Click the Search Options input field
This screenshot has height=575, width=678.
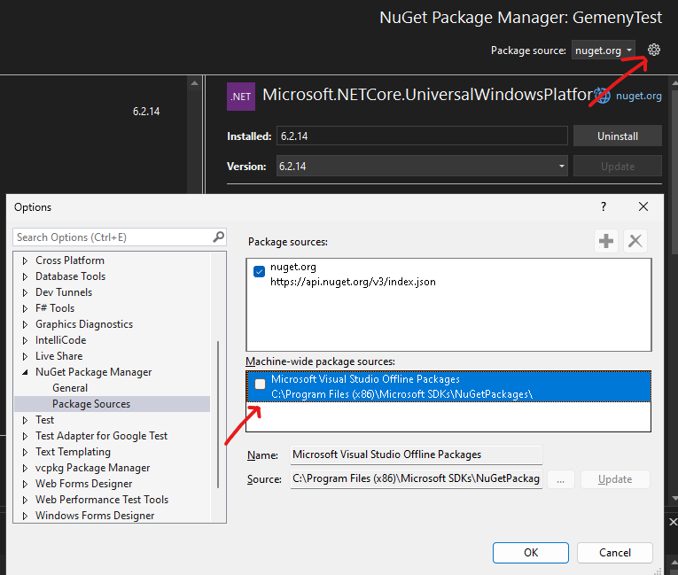[x=120, y=237]
